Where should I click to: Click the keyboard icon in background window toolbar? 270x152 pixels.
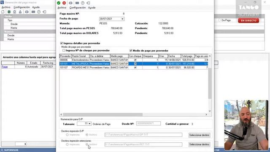click(33, 12)
